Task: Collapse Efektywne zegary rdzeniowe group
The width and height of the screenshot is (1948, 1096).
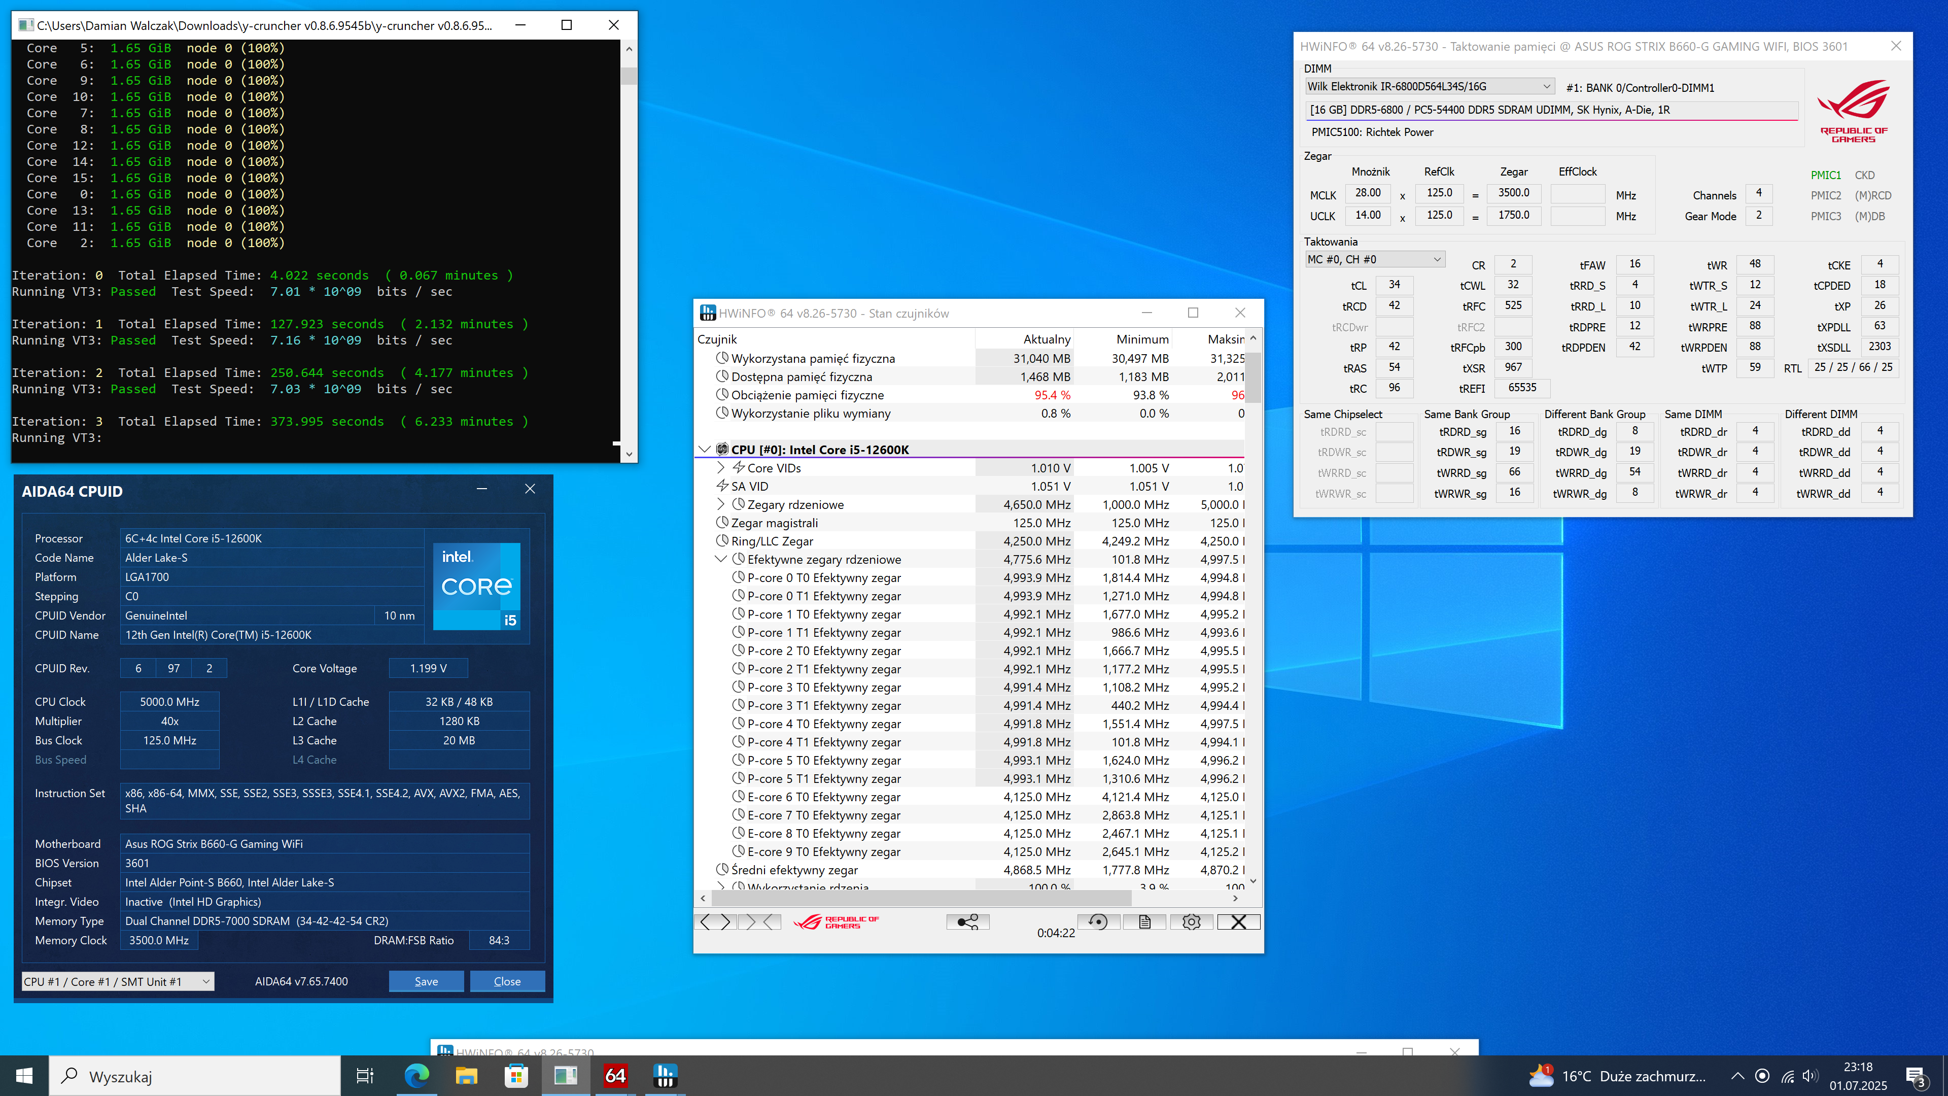Action: pos(721,559)
